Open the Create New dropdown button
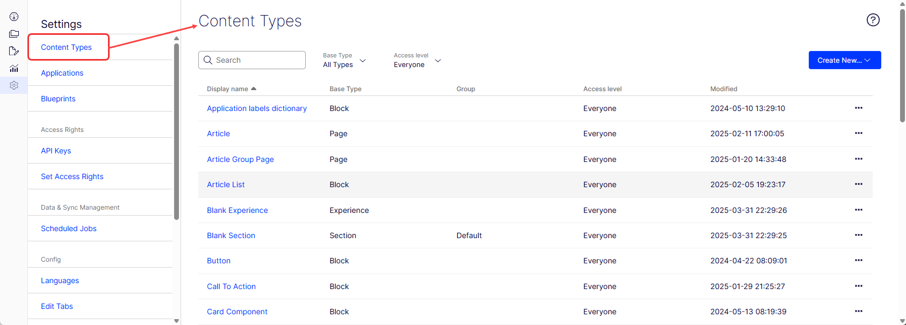This screenshot has width=906, height=325. click(x=845, y=60)
